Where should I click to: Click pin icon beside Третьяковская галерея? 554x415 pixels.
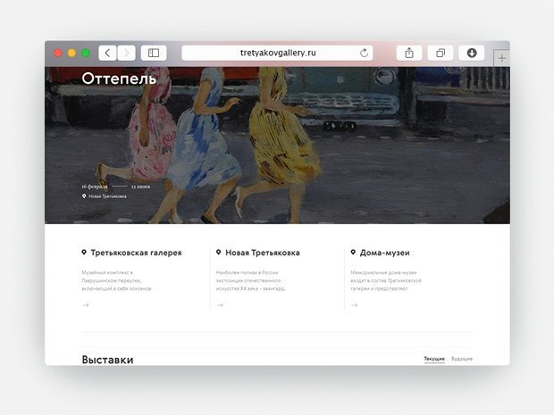[x=84, y=253]
